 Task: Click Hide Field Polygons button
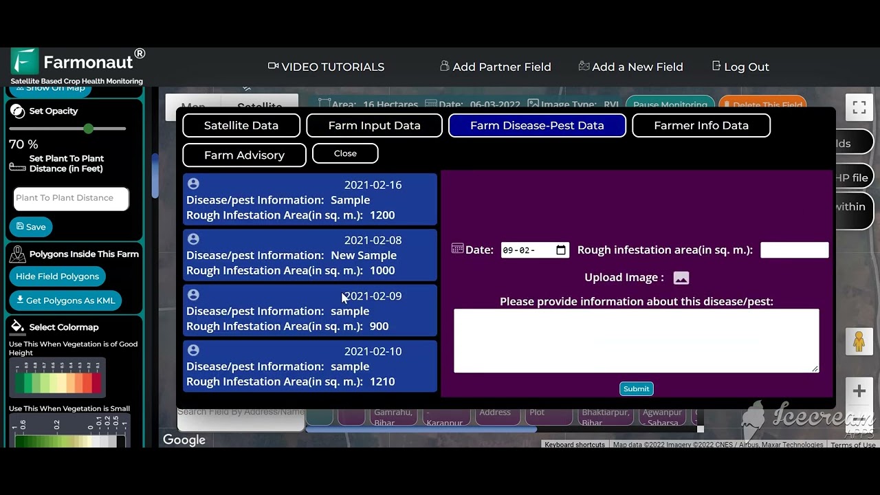click(58, 276)
